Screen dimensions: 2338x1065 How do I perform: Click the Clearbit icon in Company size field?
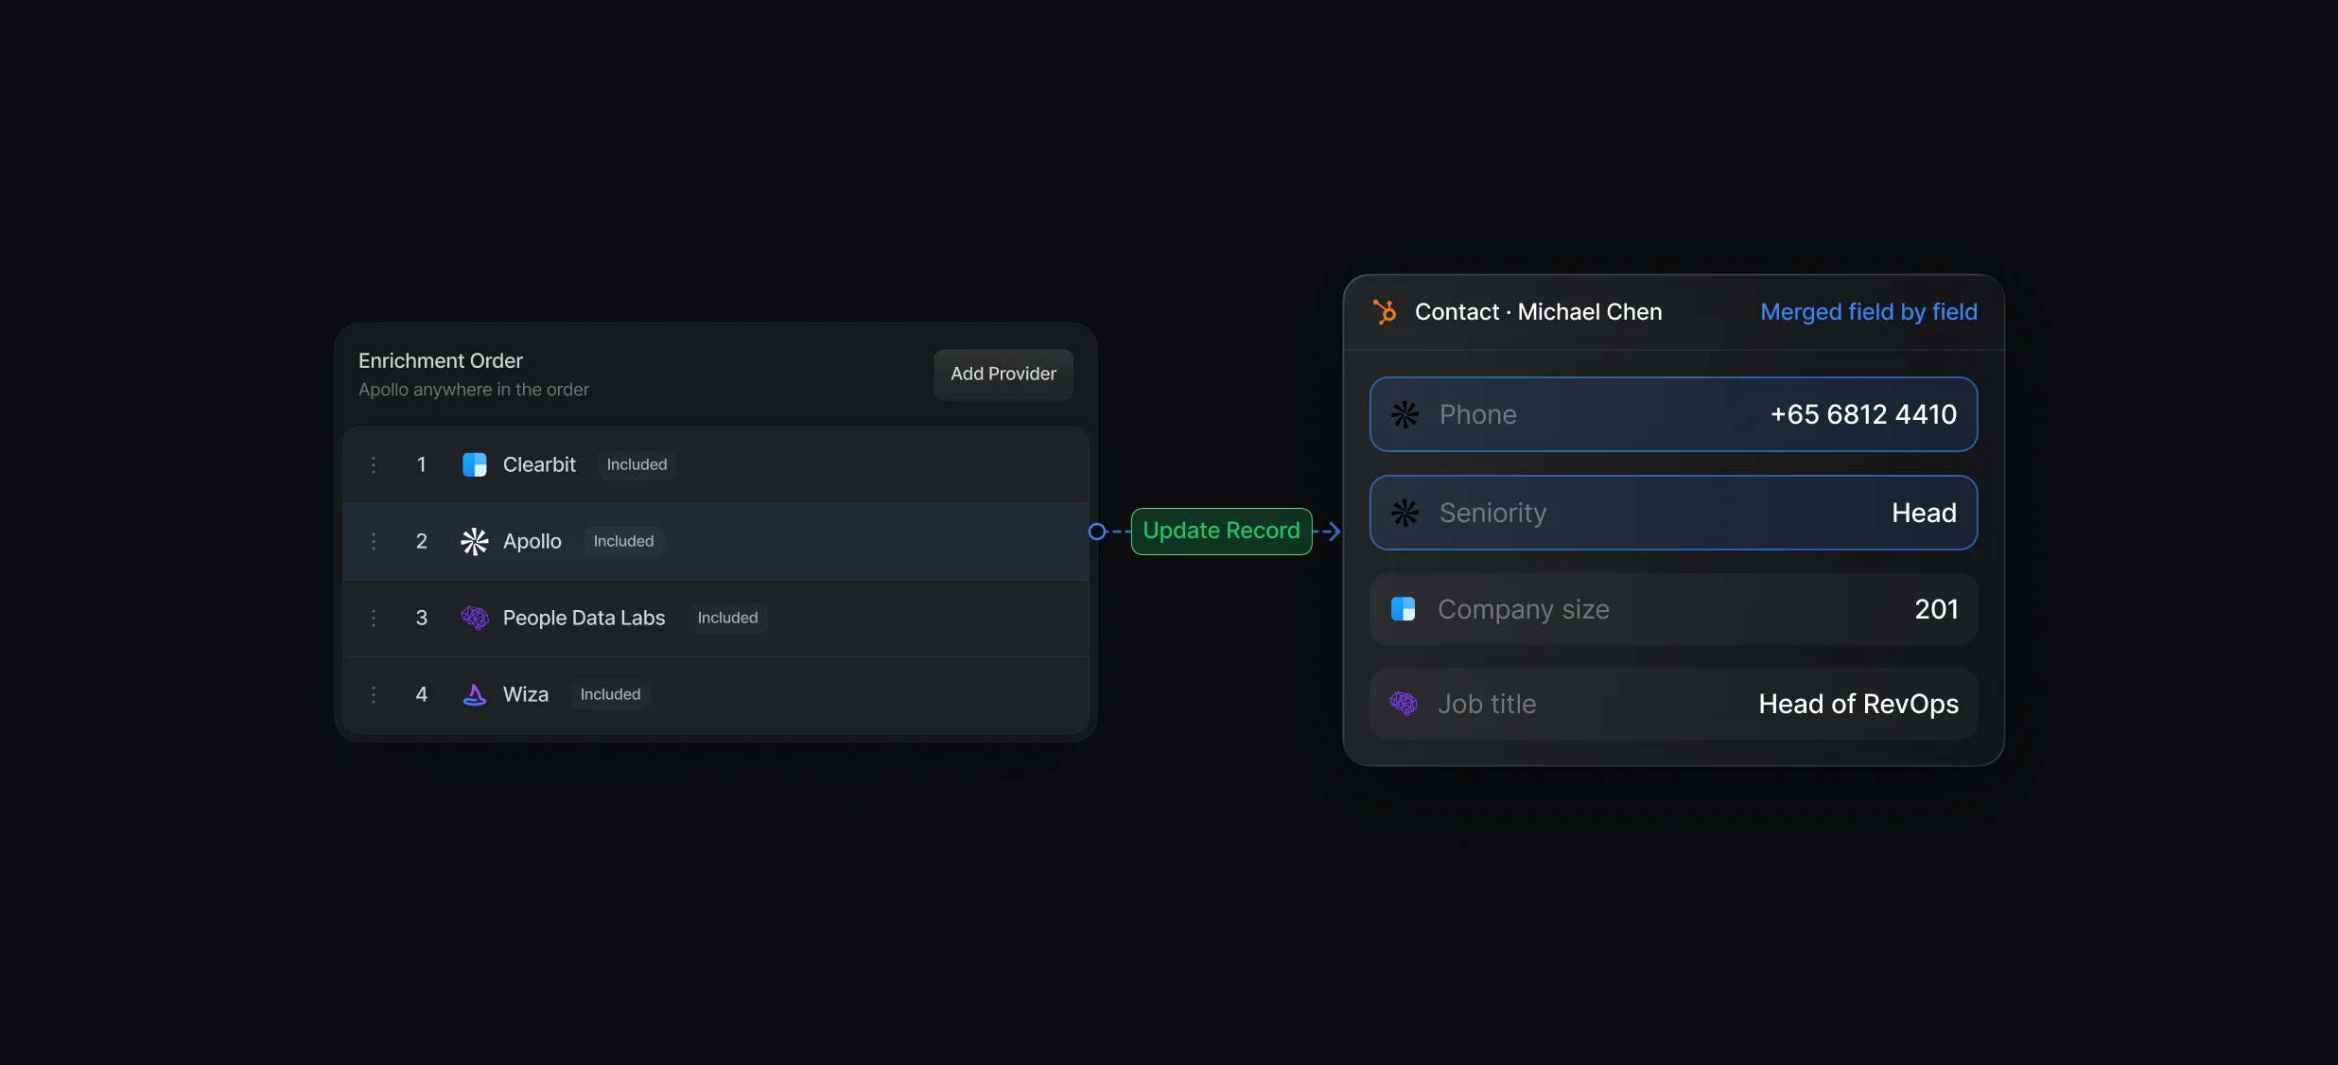(1403, 609)
